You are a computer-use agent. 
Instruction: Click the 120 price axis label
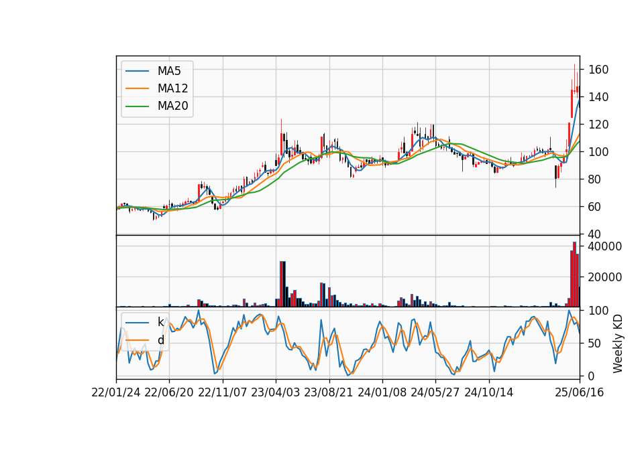[598, 125]
